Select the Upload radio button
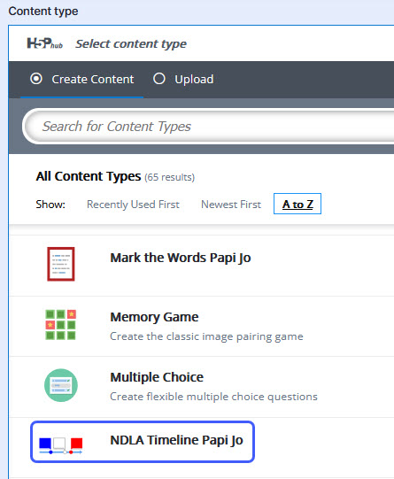 [x=159, y=79]
